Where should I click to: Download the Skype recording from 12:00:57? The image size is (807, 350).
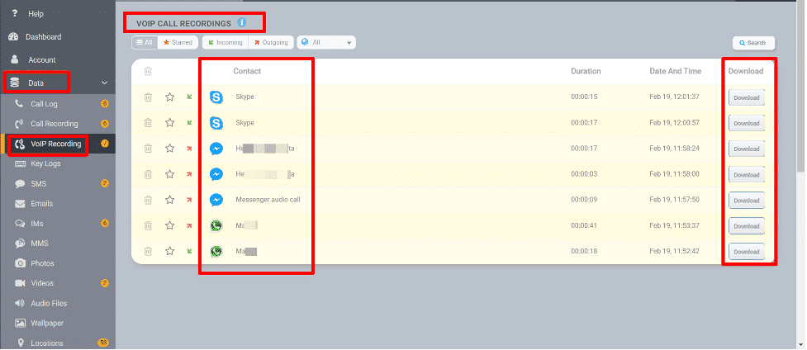tap(746, 123)
